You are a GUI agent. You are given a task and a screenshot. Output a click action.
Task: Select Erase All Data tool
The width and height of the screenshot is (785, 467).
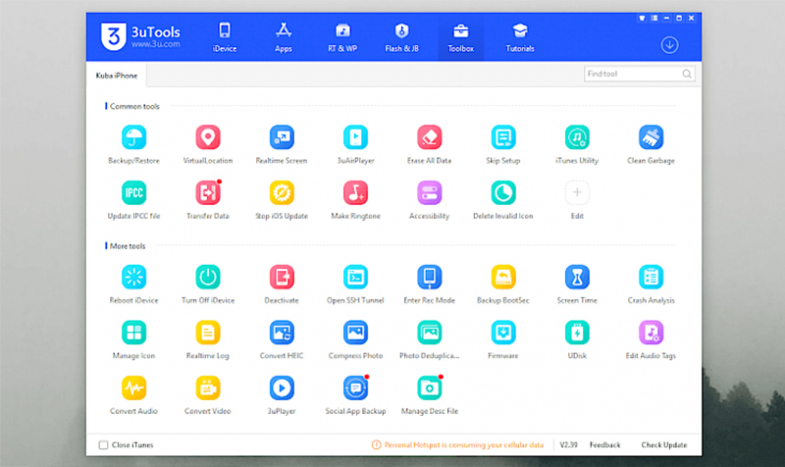430,137
